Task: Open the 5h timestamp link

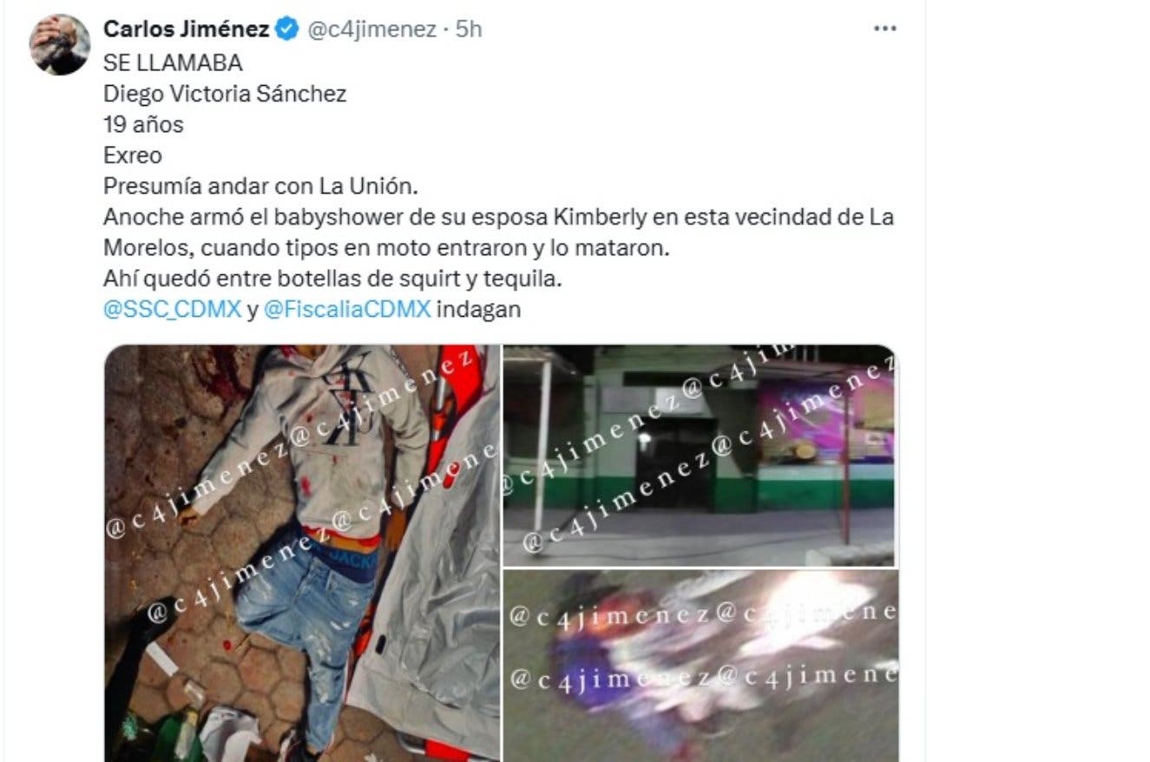Action: [x=468, y=30]
